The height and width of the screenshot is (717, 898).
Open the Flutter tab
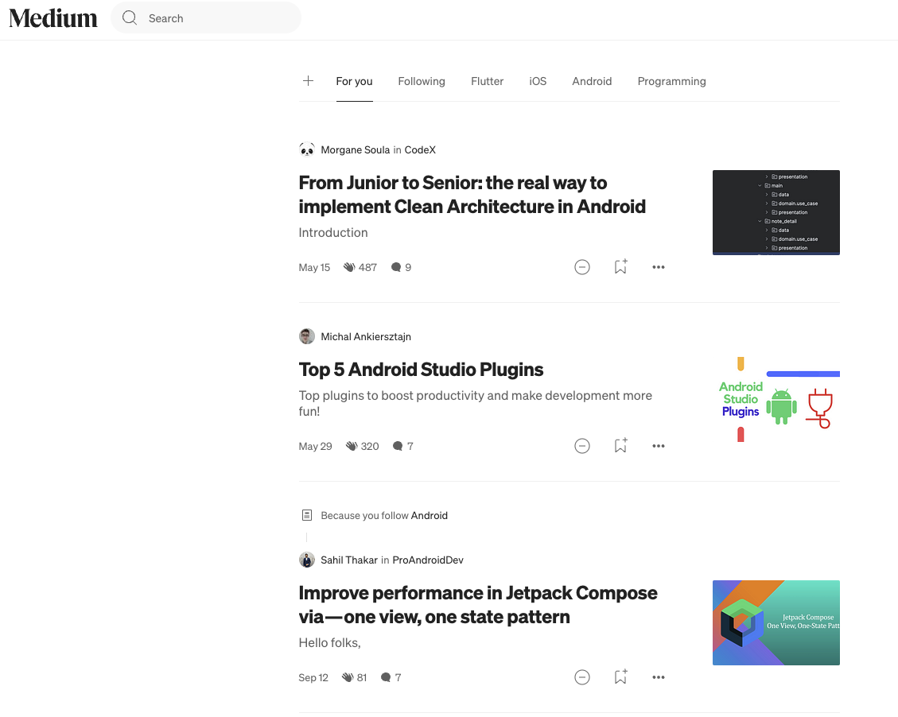tap(488, 81)
